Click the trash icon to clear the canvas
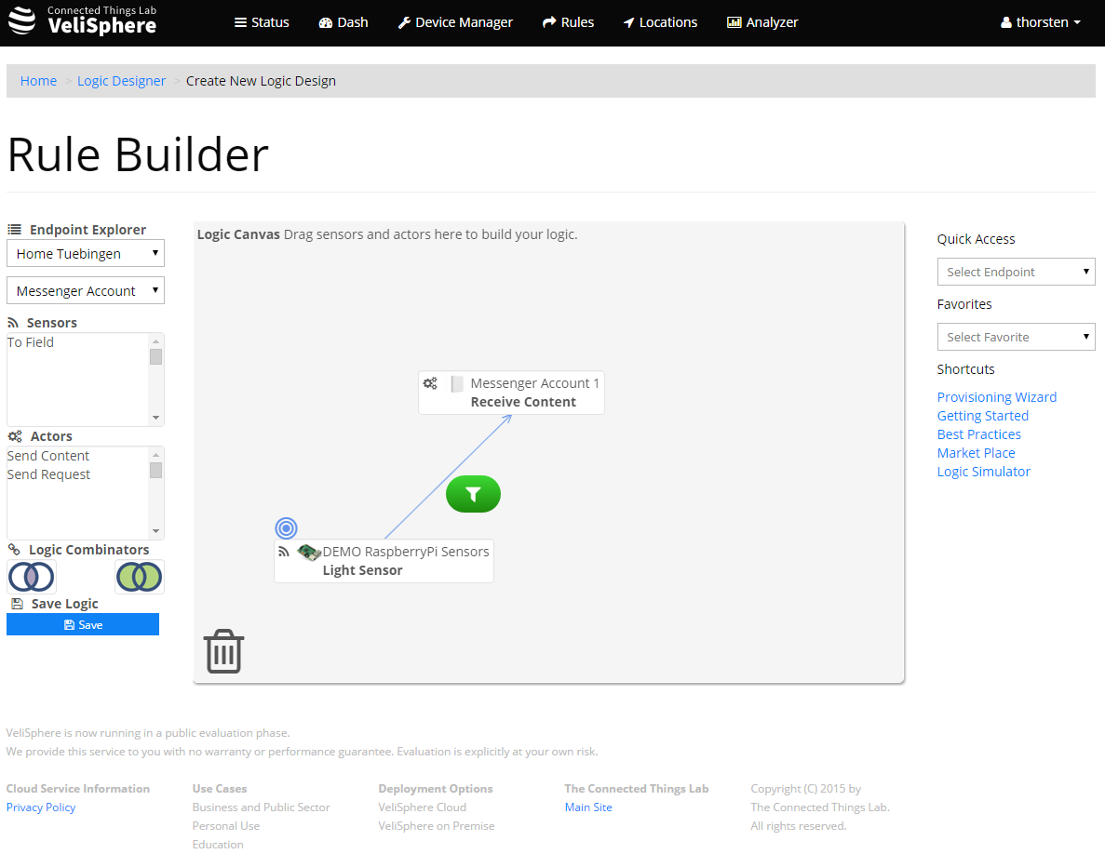 point(222,650)
